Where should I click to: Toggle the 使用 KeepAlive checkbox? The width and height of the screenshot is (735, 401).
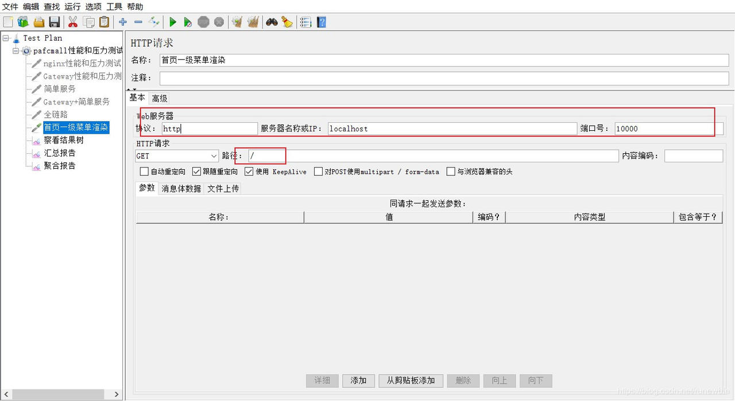point(249,172)
